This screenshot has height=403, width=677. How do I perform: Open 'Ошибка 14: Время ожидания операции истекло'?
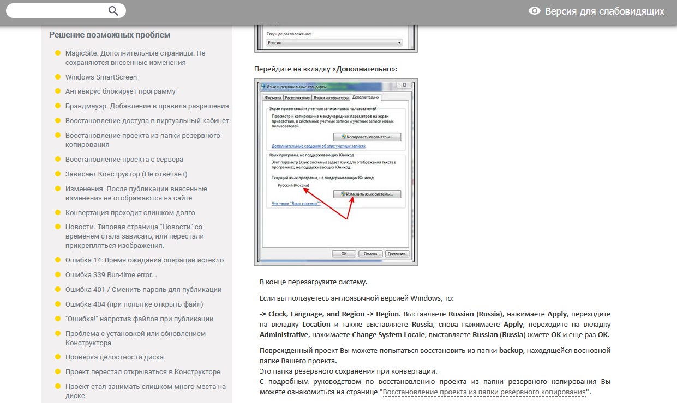(x=145, y=260)
